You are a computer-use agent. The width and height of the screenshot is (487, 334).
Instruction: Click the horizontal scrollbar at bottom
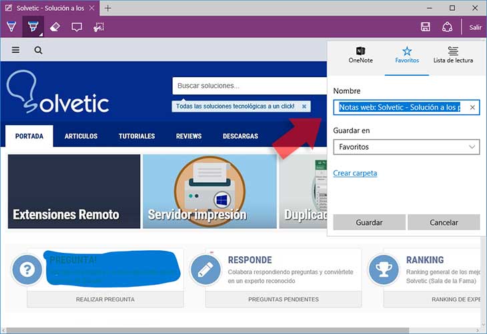[x=207, y=331]
